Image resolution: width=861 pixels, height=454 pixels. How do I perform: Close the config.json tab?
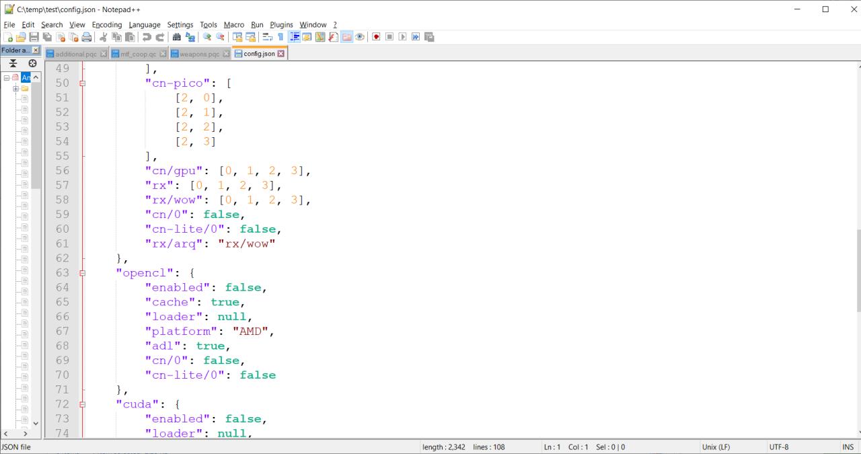[x=280, y=54]
